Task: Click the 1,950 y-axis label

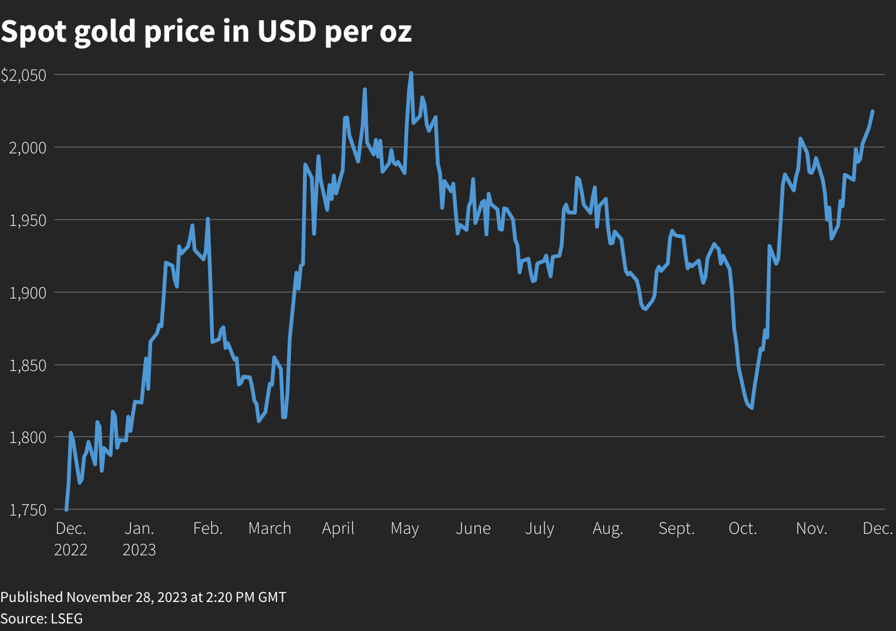Action: tap(28, 221)
